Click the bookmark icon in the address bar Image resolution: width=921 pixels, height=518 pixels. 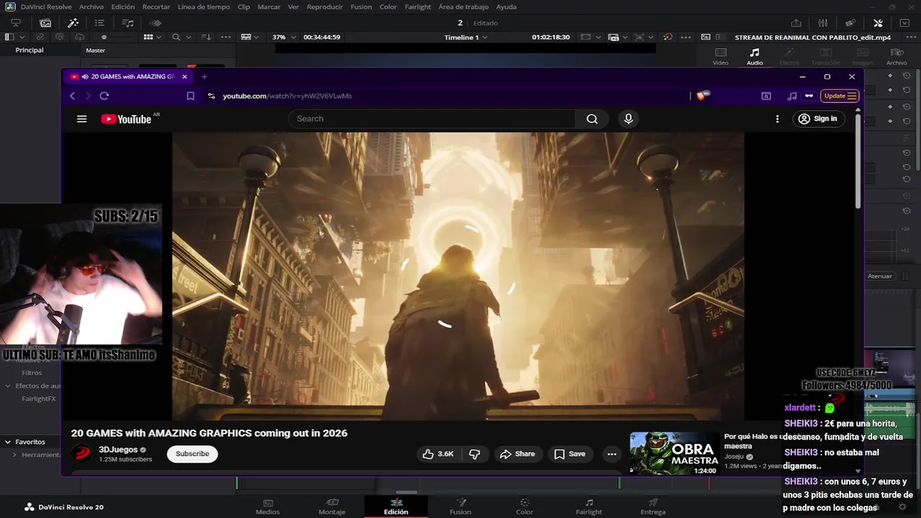pyautogui.click(x=191, y=96)
